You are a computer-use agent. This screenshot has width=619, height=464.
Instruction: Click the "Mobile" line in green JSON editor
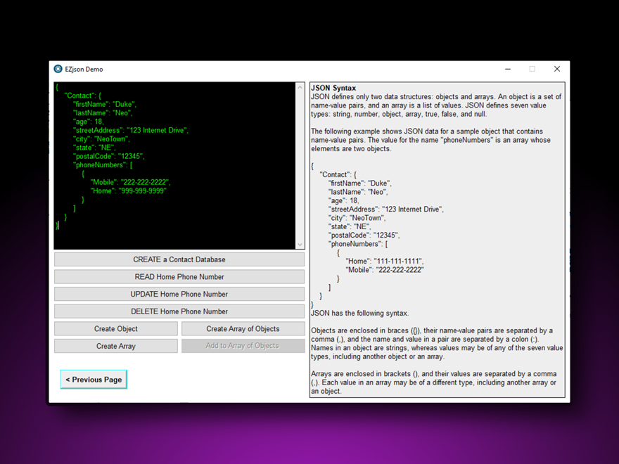[x=129, y=182]
